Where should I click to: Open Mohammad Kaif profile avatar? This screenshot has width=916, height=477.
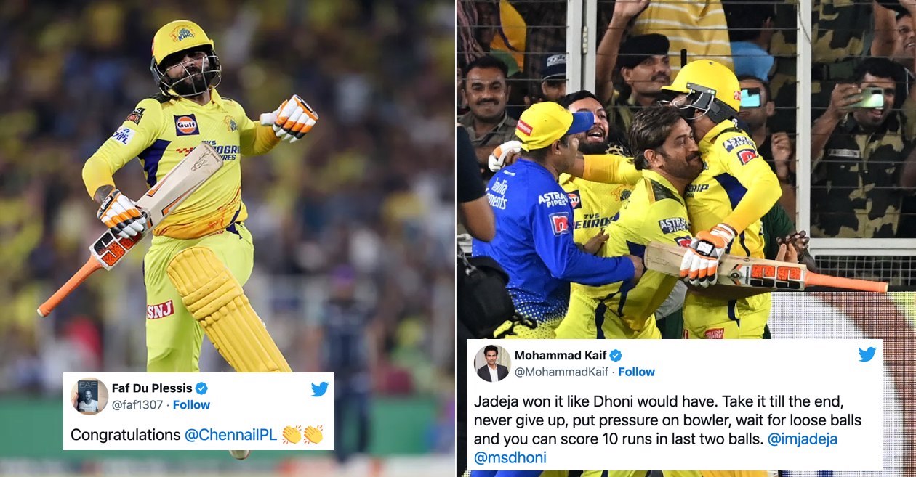pyautogui.click(x=493, y=363)
